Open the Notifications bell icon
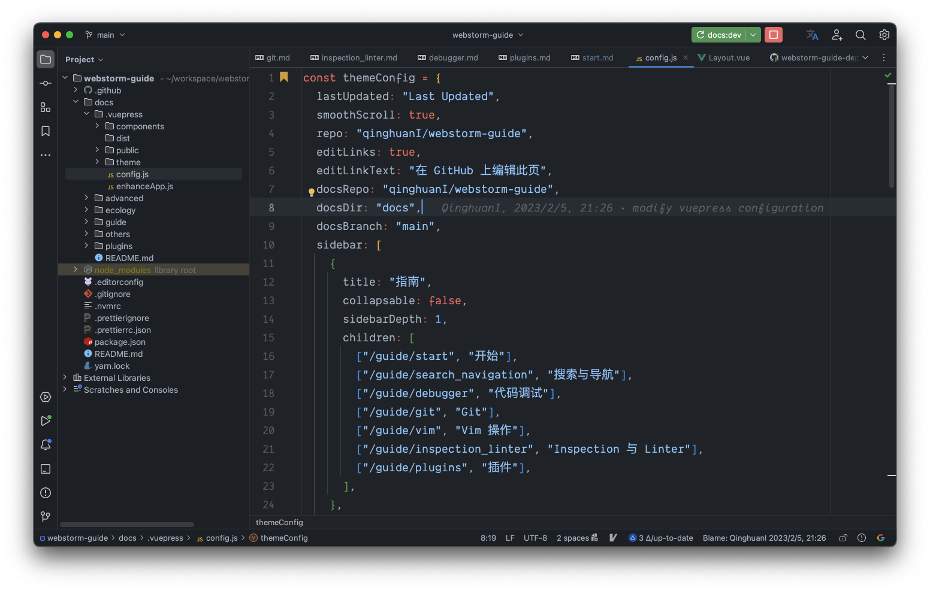The width and height of the screenshot is (930, 591). [46, 444]
